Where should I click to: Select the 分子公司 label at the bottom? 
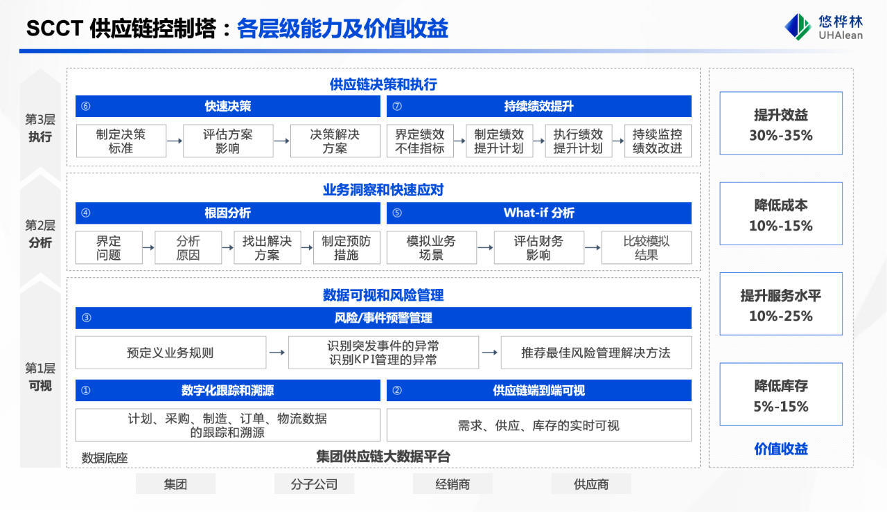[314, 484]
